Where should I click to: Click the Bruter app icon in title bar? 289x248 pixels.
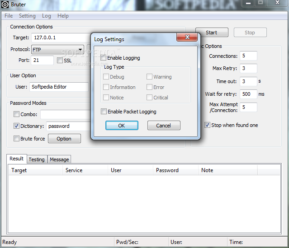[x=5, y=5]
